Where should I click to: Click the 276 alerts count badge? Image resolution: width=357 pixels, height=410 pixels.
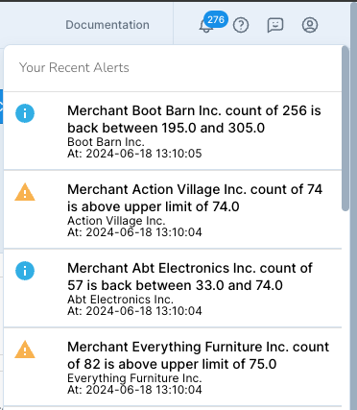(216, 19)
